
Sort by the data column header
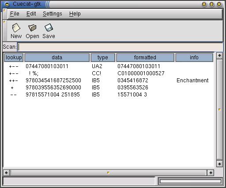[x=57, y=58]
